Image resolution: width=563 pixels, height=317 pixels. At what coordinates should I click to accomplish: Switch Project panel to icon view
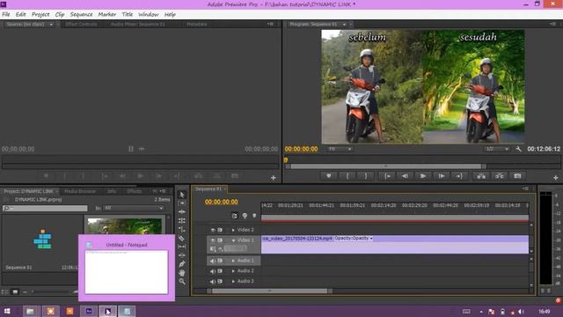coord(15,291)
